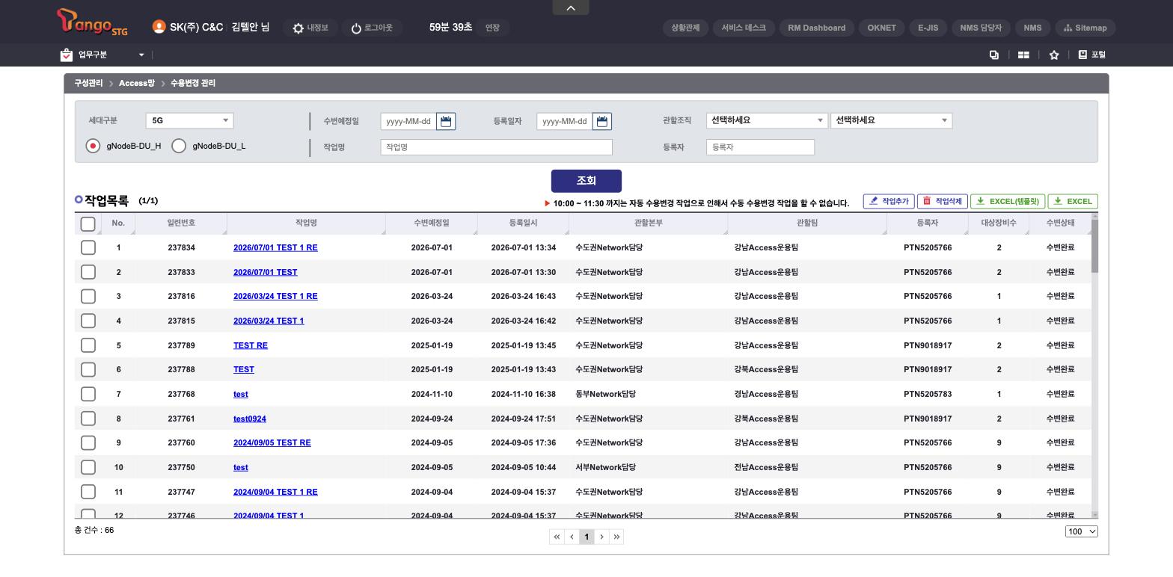Open the E-JIS menu item
The height and width of the screenshot is (577, 1173).
coord(928,28)
